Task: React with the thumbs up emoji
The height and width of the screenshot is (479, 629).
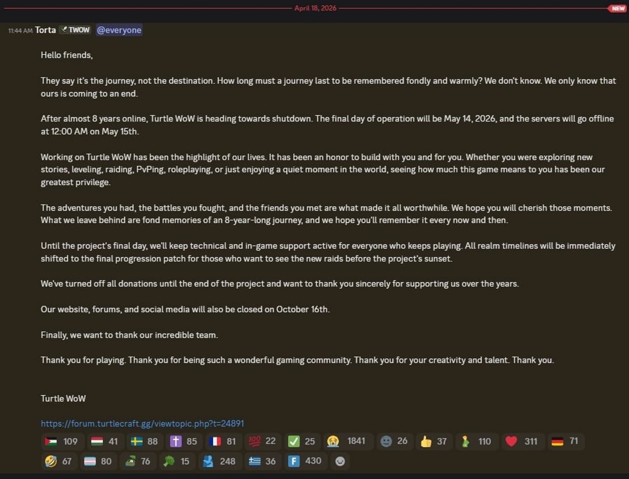Action: click(x=434, y=441)
